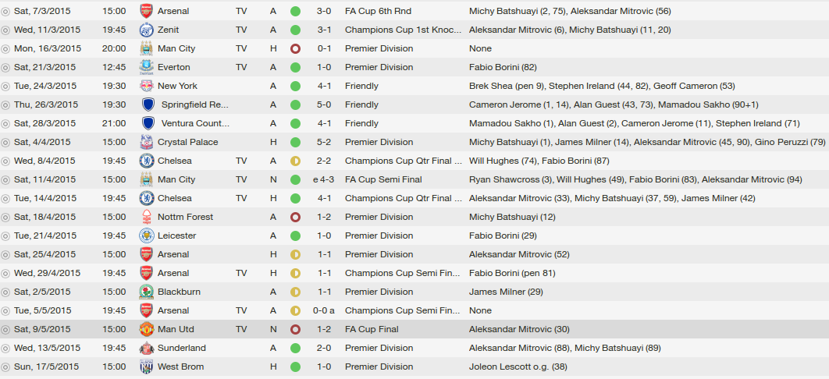Click the West Brom club badge

(147, 367)
